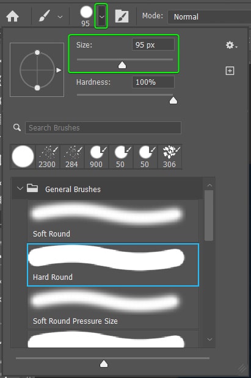Click the Hardness field showing 100%
Image resolution: width=251 pixels, height=378 pixels.
[153, 82]
